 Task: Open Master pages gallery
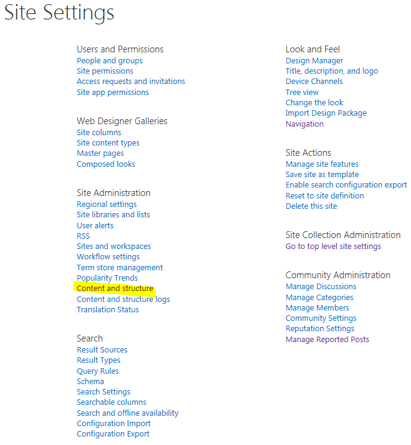point(100,153)
